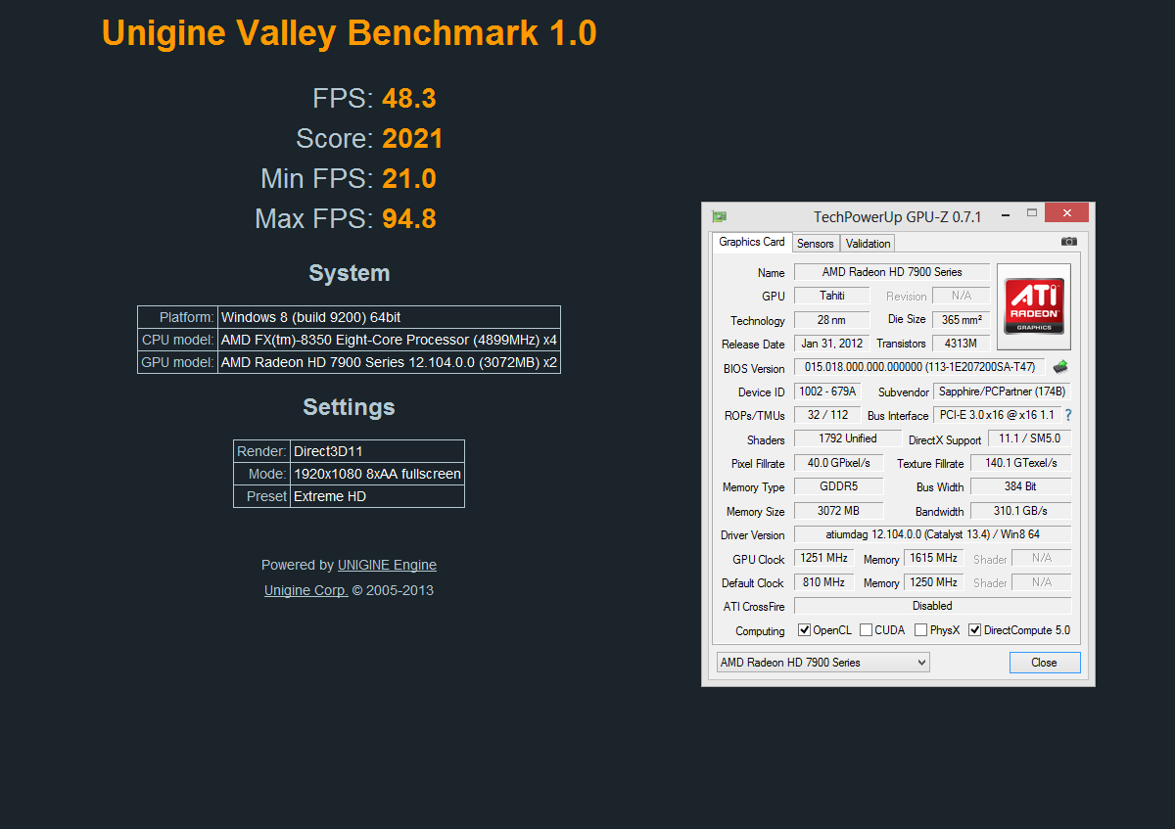Click the Device ID field 1002 - 679A
Viewport: 1175px width, 829px height.
[827, 391]
